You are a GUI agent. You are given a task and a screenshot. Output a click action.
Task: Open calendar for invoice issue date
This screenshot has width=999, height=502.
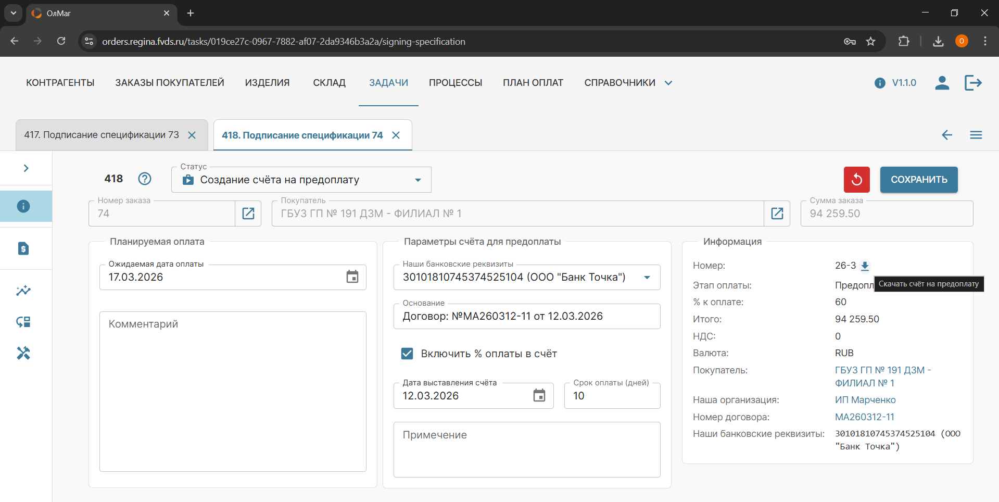click(539, 396)
